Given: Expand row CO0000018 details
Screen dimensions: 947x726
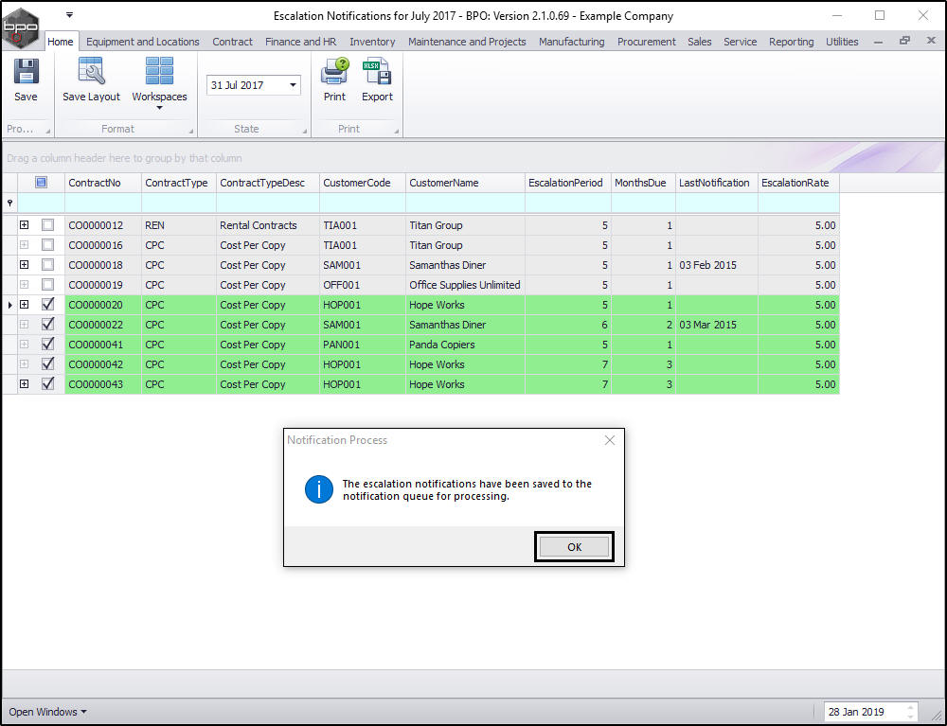Looking at the screenshot, I should click(x=25, y=265).
